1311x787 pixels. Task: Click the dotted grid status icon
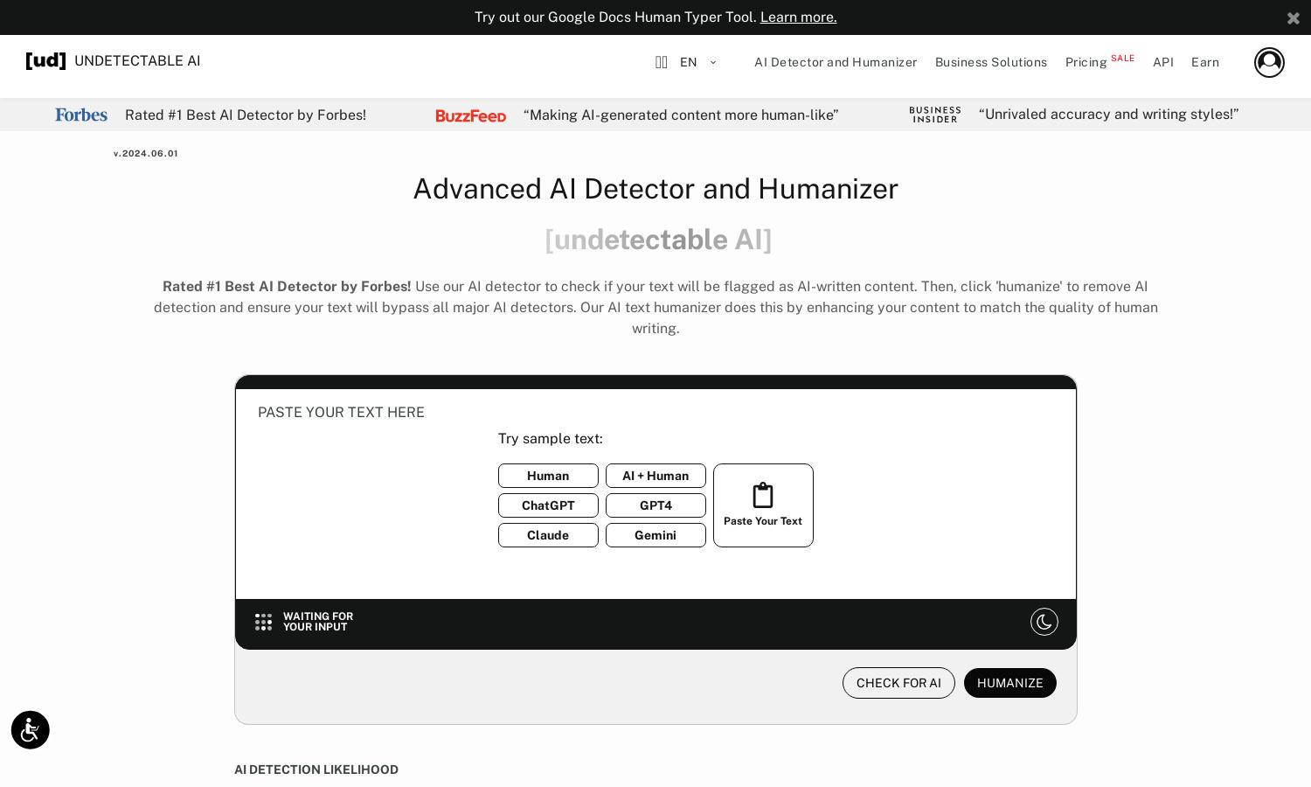[x=263, y=622]
